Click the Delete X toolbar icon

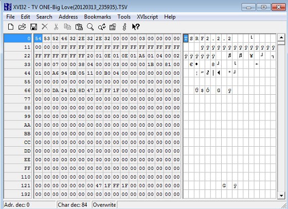coord(45,27)
